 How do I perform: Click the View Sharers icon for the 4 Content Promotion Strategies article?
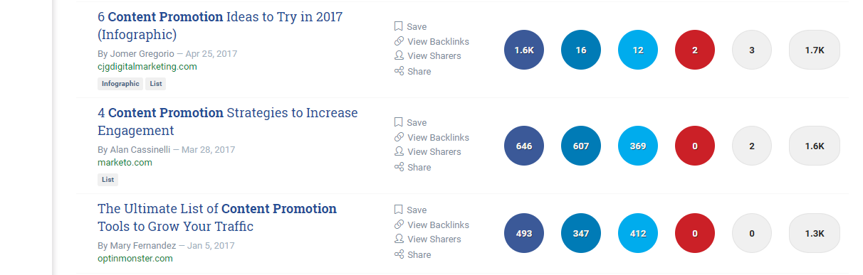[399, 151]
